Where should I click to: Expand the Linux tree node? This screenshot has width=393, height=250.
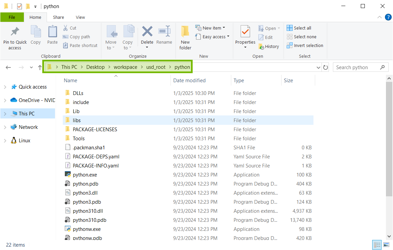tap(5, 141)
